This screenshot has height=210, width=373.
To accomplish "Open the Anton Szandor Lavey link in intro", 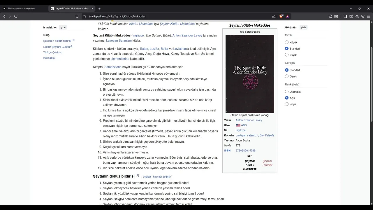I will 187,35.
